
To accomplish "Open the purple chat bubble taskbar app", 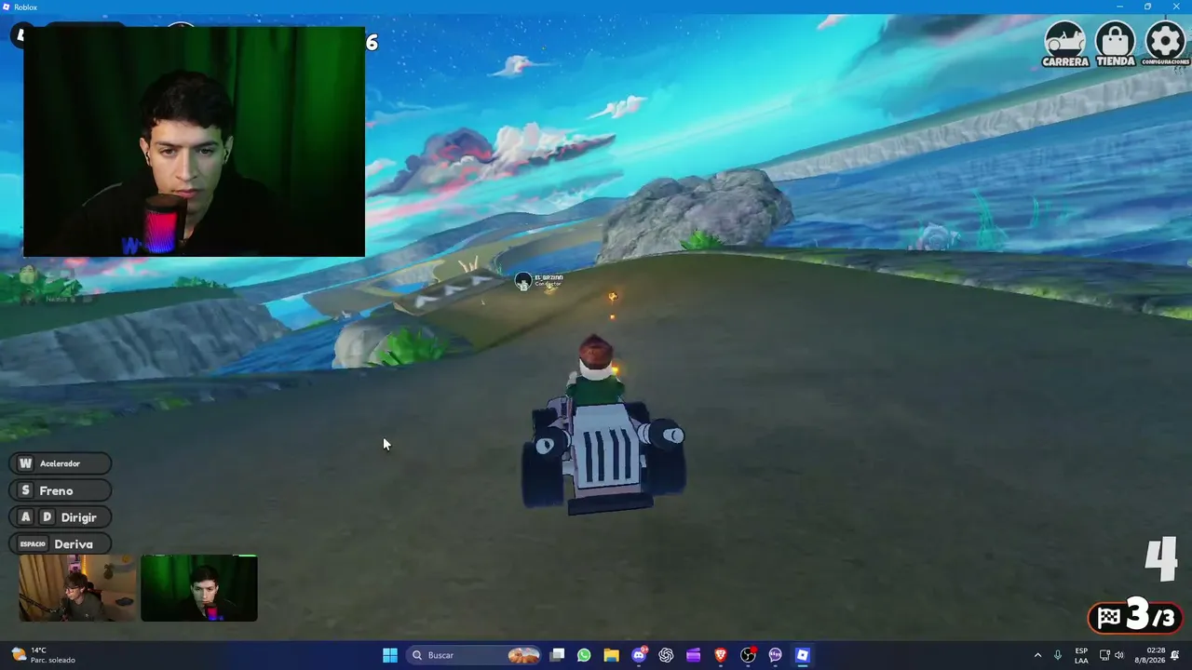I will [775, 655].
